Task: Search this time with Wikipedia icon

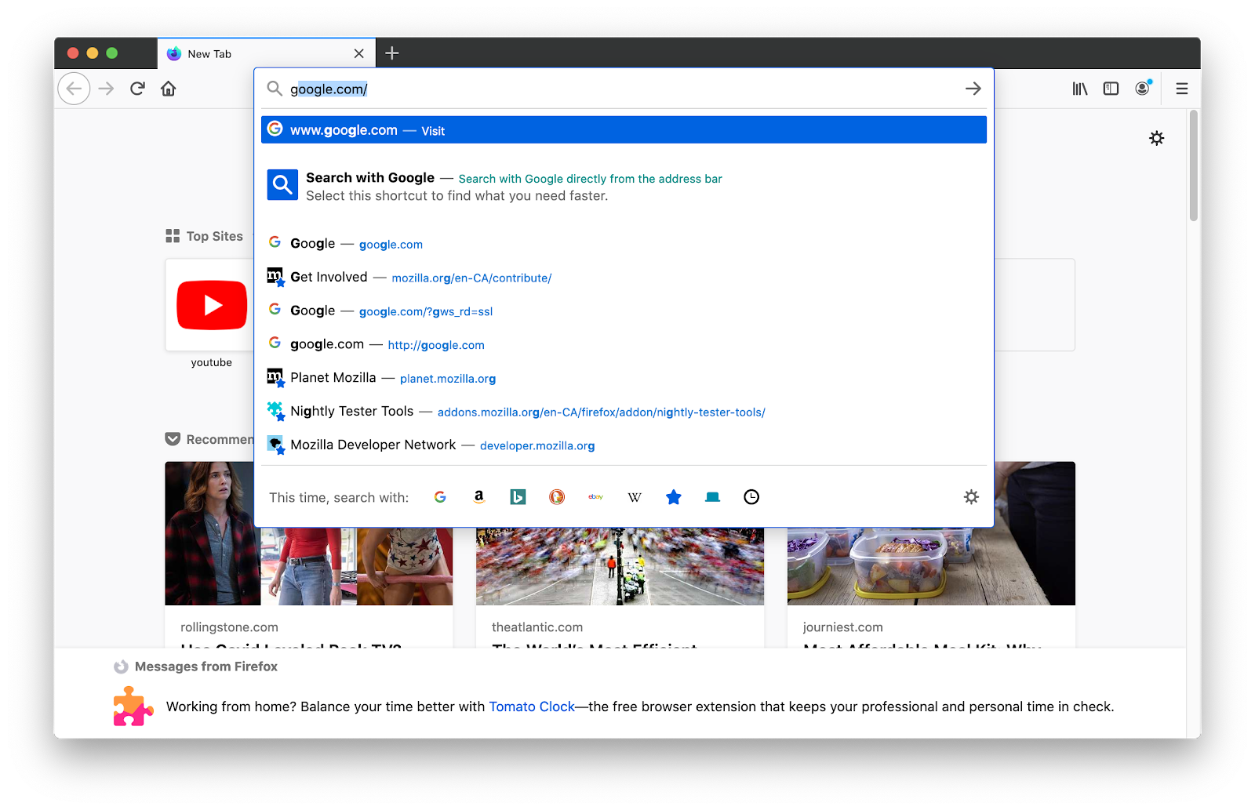Action: [635, 497]
